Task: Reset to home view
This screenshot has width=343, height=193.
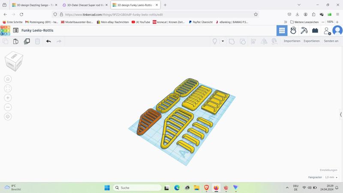Action: (x=8, y=79)
